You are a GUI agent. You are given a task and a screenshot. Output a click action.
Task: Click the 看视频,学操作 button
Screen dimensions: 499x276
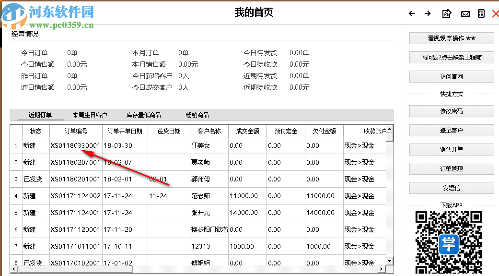[452, 38]
